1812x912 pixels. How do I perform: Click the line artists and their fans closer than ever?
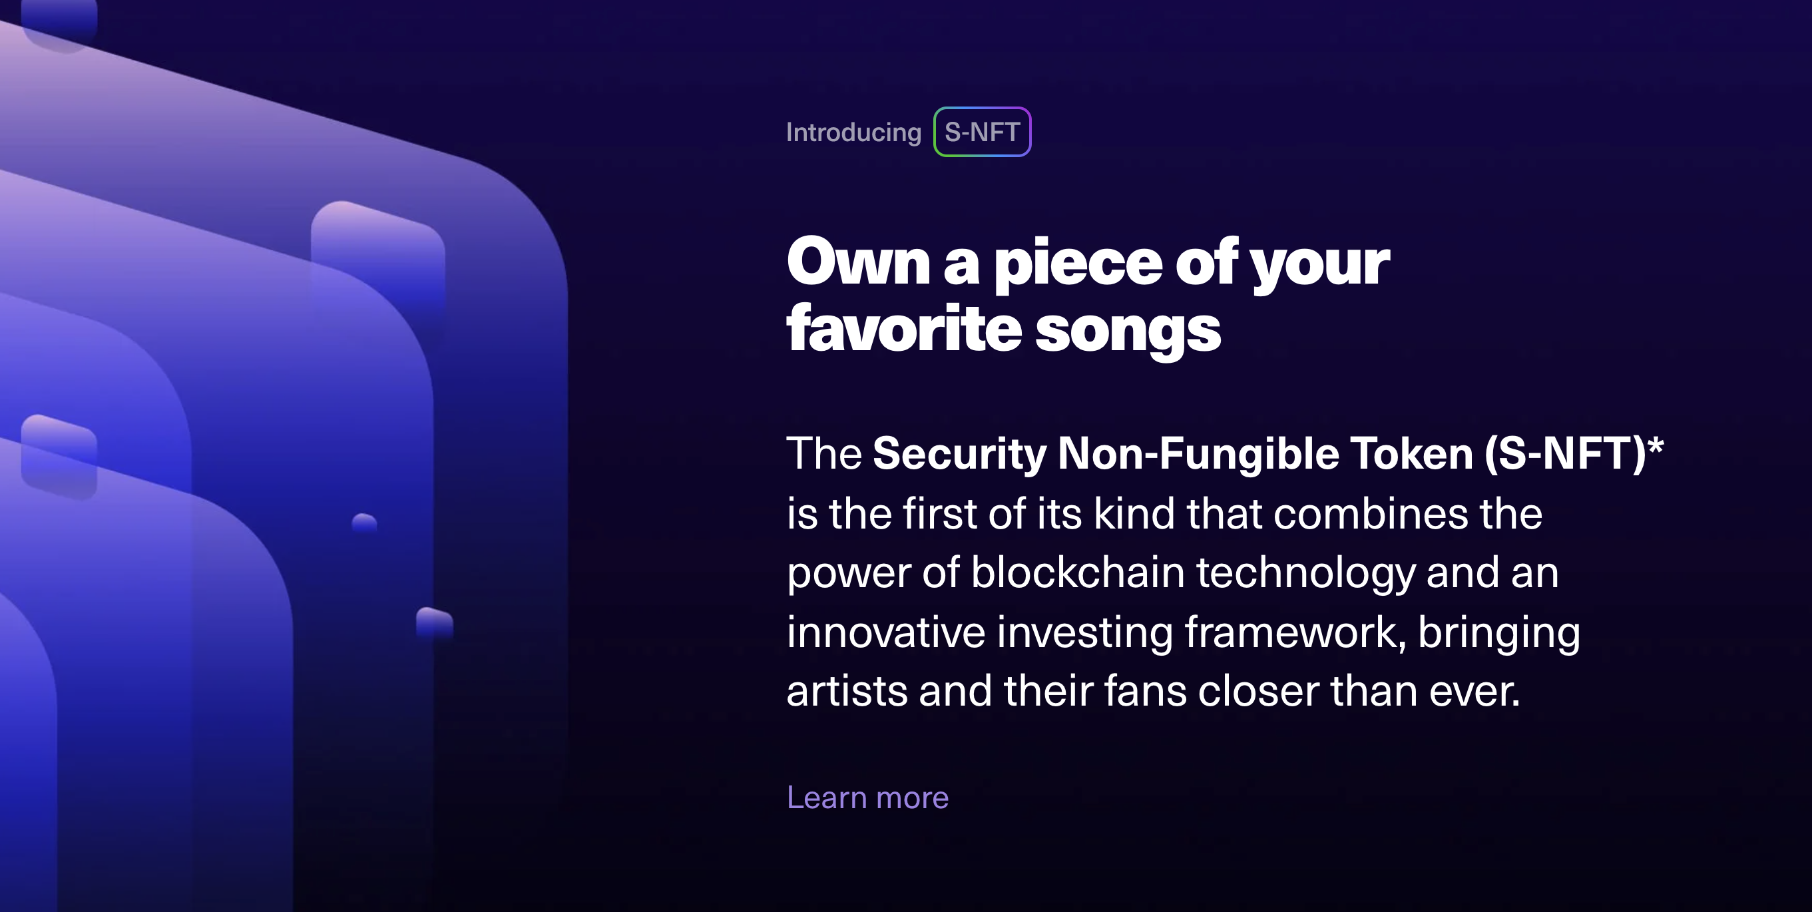1154,690
